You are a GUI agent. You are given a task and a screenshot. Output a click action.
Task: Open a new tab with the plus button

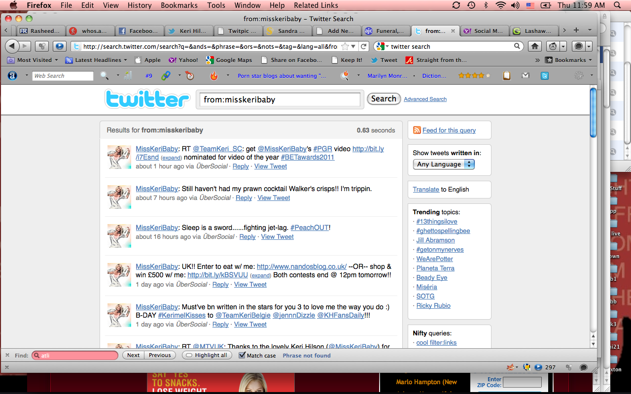pos(576,31)
